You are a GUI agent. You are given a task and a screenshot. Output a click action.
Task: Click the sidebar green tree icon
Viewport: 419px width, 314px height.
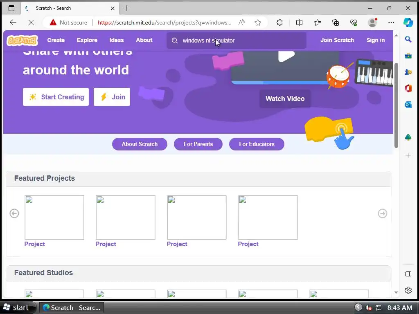click(408, 137)
